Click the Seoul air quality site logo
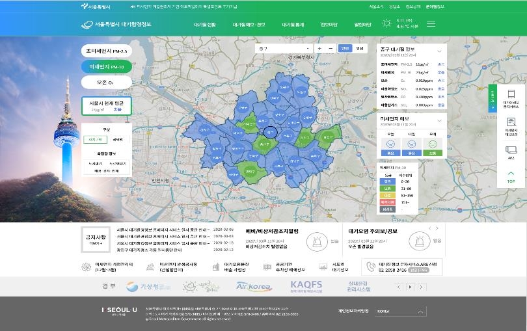Screen dimensions: 527x331 116,25
